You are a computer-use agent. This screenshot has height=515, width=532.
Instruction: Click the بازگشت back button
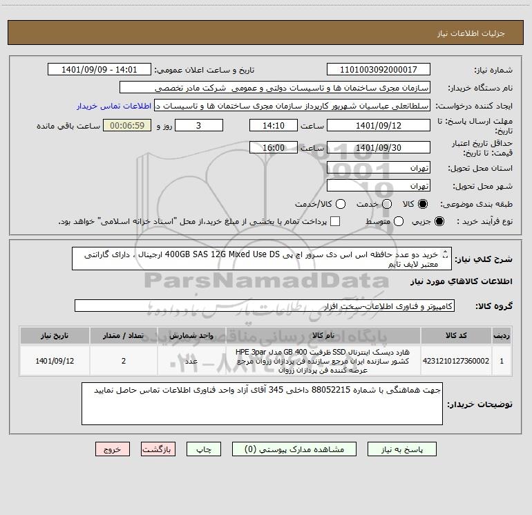point(158,449)
